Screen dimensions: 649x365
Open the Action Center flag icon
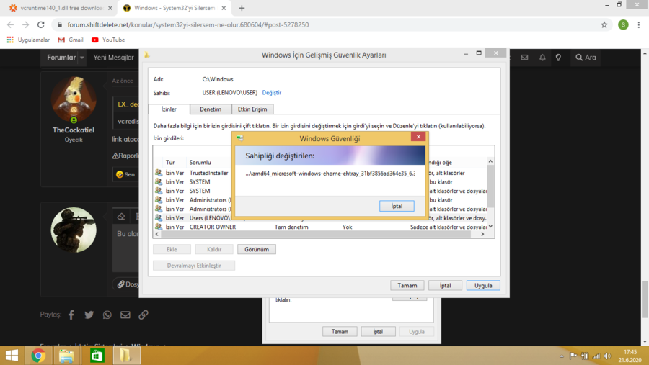573,356
